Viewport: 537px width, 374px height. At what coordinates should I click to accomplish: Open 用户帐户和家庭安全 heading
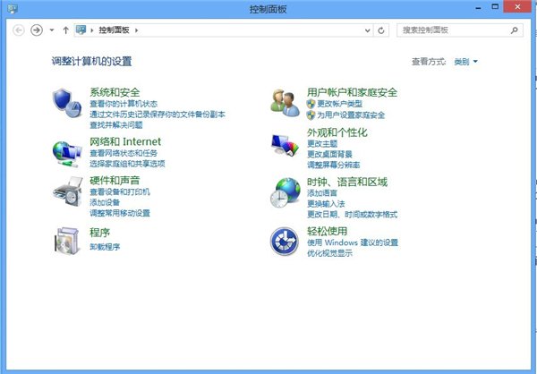click(352, 92)
